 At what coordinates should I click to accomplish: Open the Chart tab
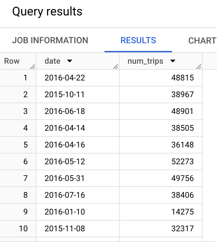(x=202, y=41)
